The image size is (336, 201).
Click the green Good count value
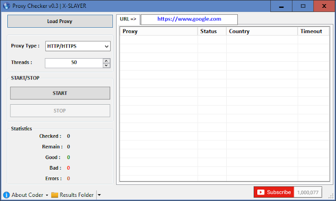click(x=68, y=158)
